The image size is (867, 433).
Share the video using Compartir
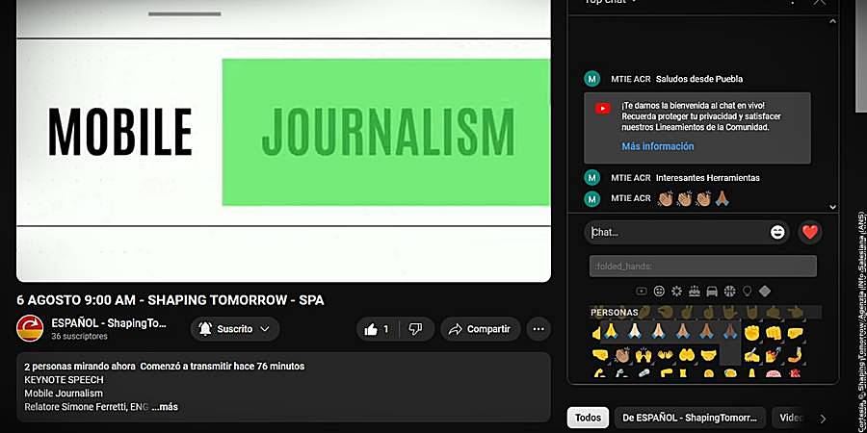click(481, 329)
